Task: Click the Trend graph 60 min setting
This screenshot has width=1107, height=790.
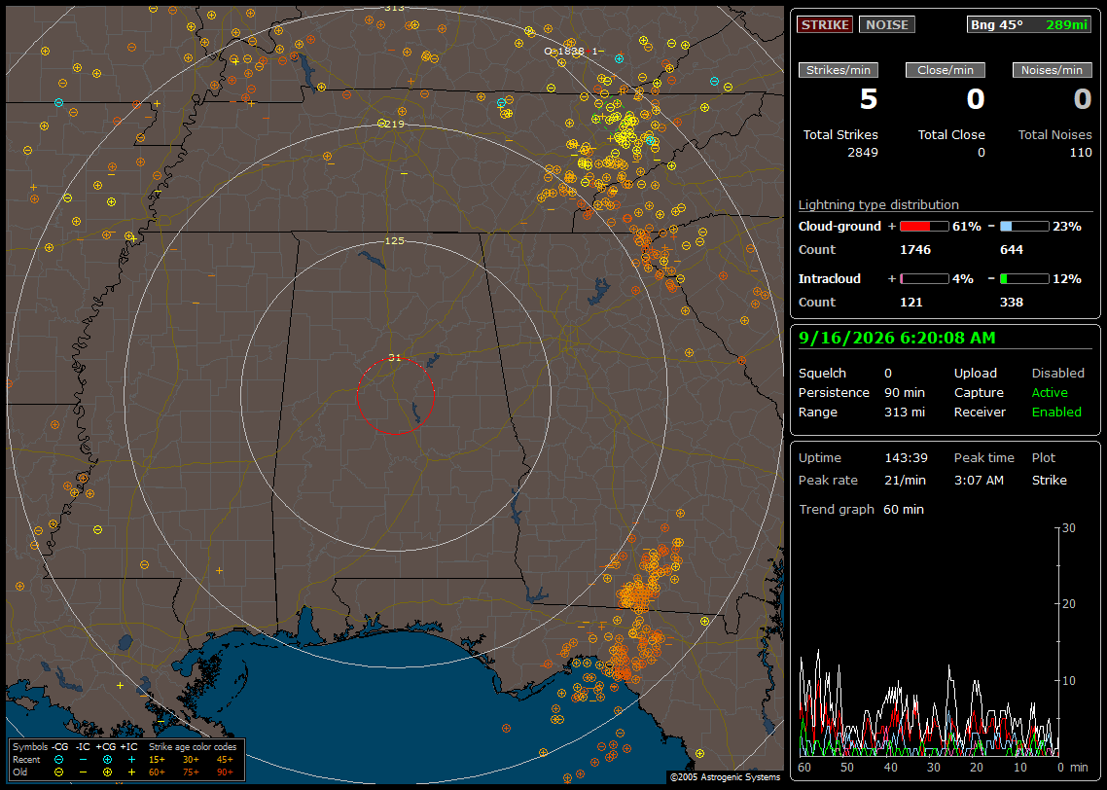Action: pos(904,509)
